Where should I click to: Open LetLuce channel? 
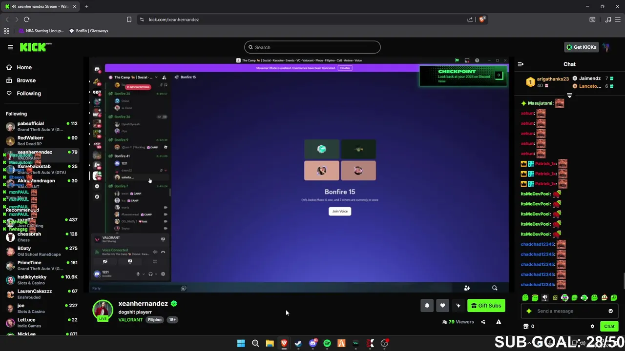coord(41,323)
